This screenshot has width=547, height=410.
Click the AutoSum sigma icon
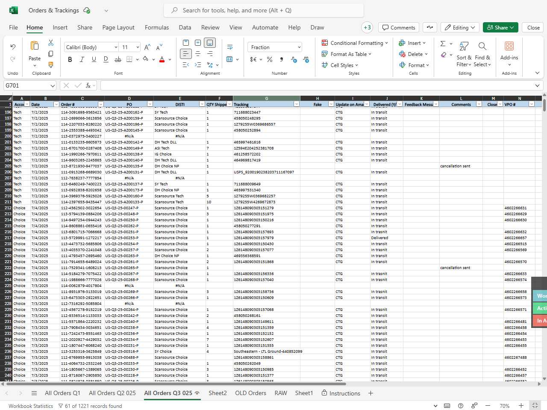pyautogui.click(x=443, y=43)
